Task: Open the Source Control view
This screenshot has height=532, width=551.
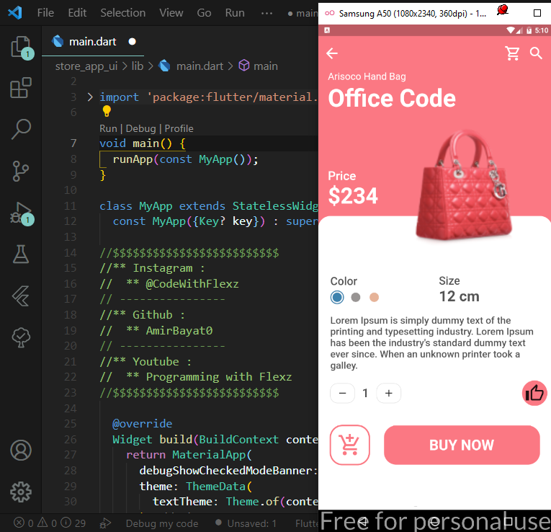Action: [x=21, y=171]
